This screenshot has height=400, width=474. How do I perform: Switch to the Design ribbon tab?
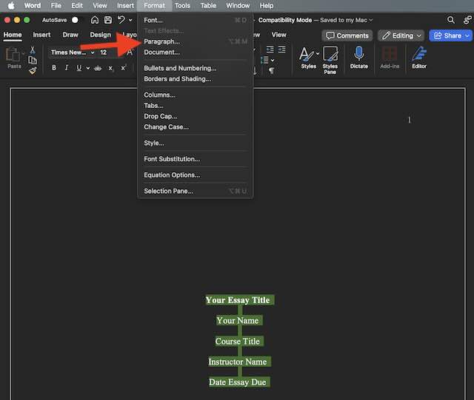coord(101,35)
